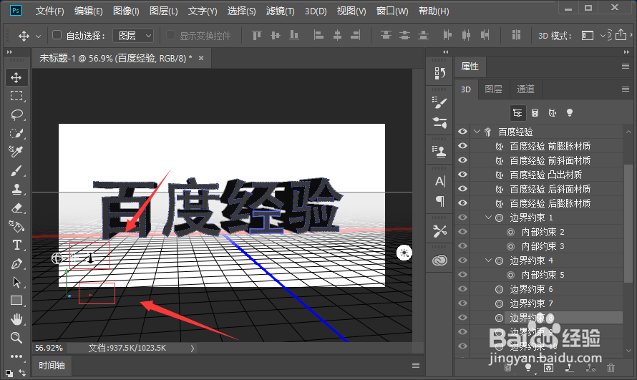Toggle visibility of 边界约束 1

coord(462,218)
